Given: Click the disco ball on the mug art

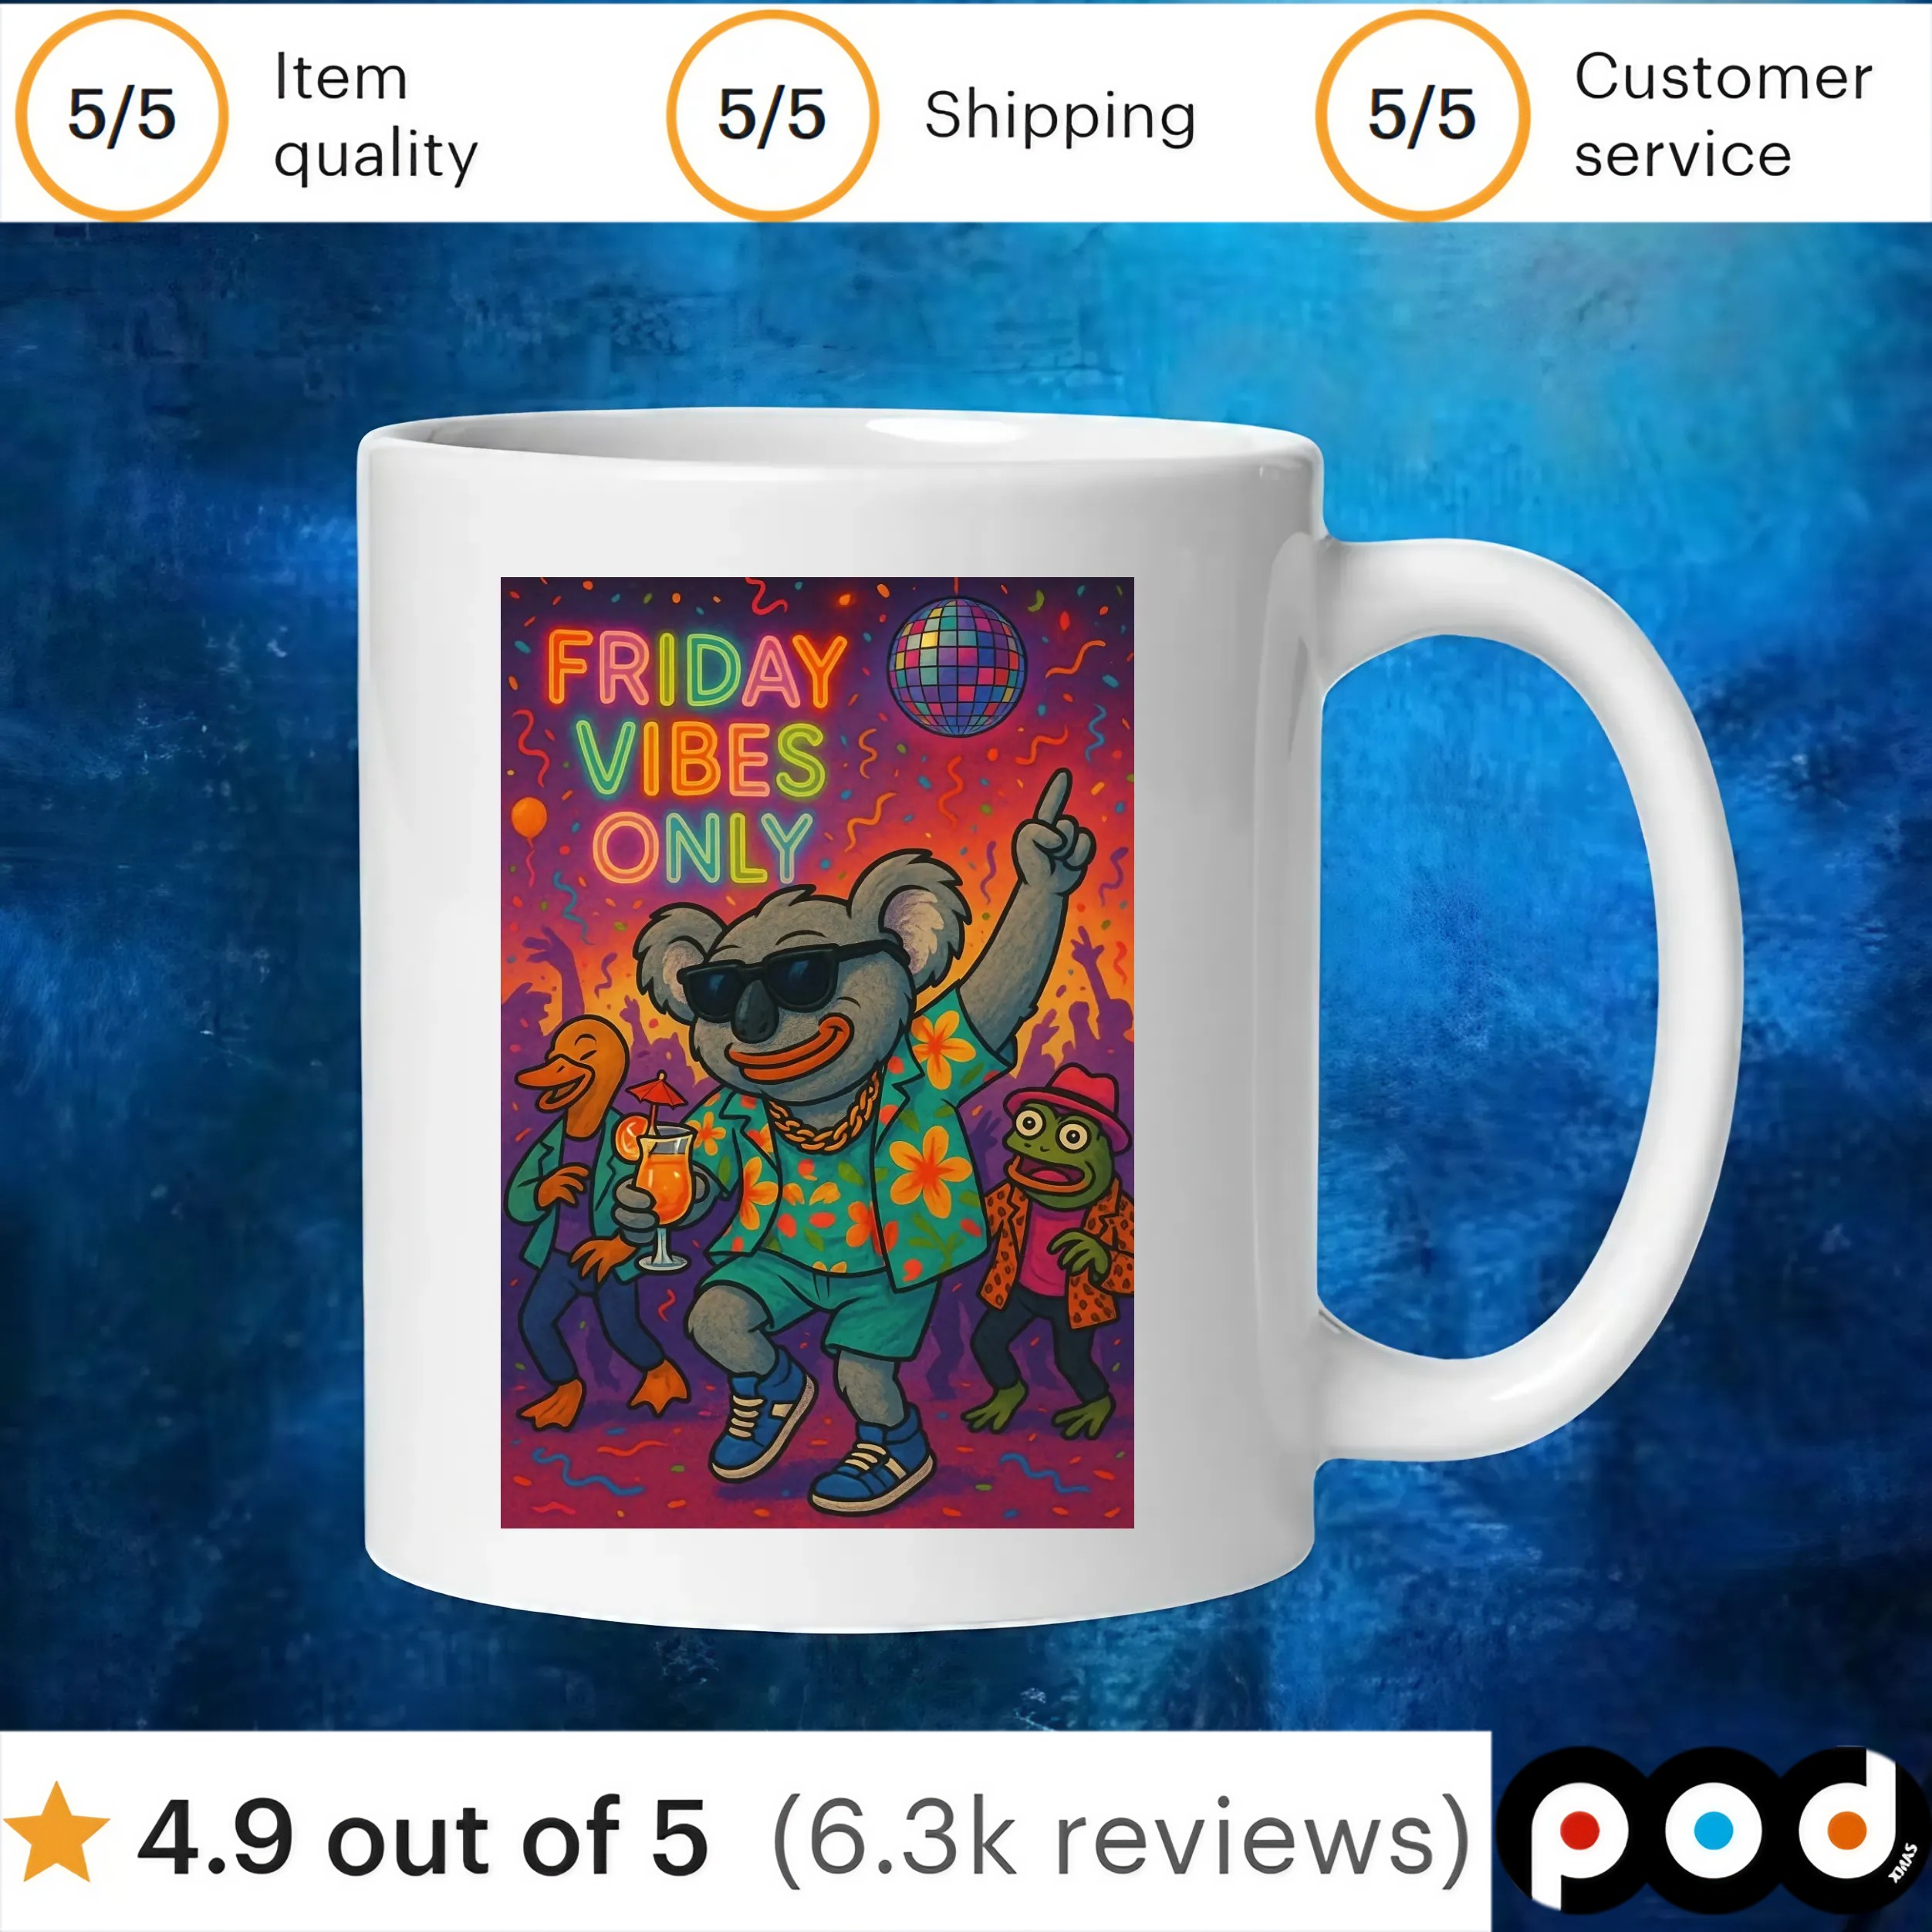Looking at the screenshot, I should tap(957, 666).
